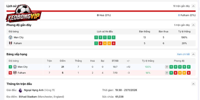Screen dimensions: 200x100
Task: Open the Xem chi tiết link
Action: (x=183, y=54)
